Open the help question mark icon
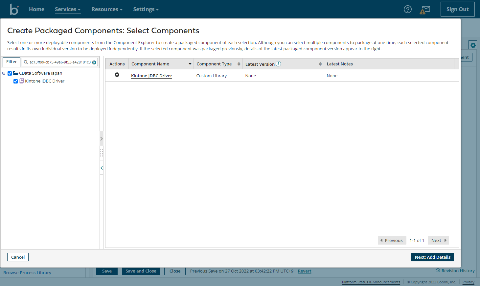This screenshot has width=480, height=286. pyautogui.click(x=408, y=9)
